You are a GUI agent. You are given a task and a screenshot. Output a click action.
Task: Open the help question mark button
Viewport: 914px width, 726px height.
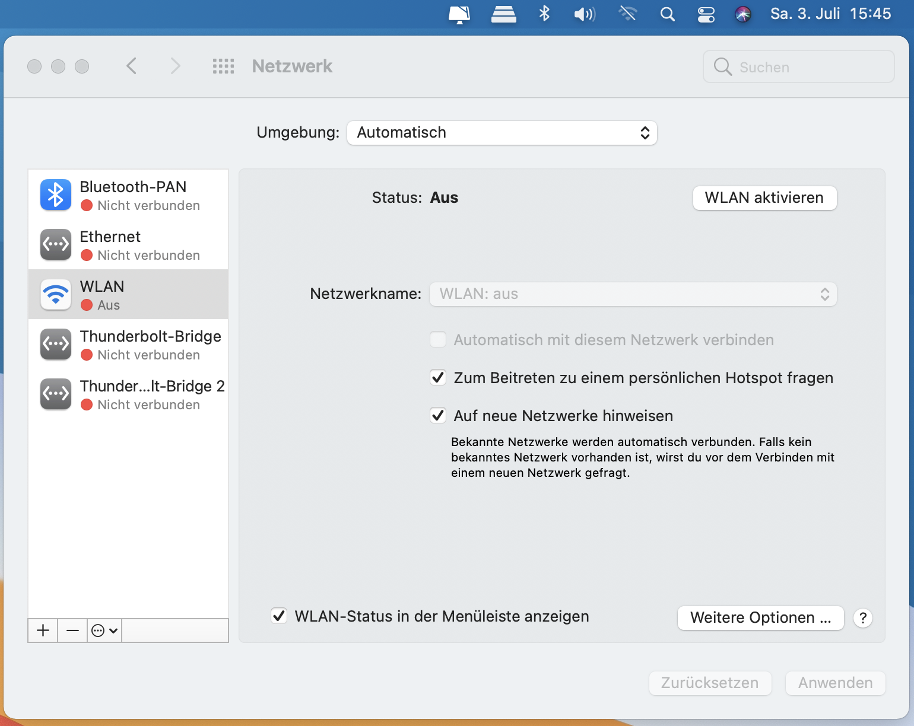click(x=862, y=618)
